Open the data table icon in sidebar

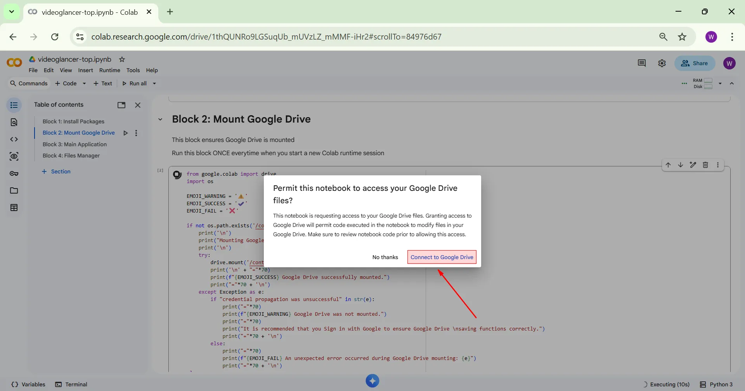[x=14, y=208]
